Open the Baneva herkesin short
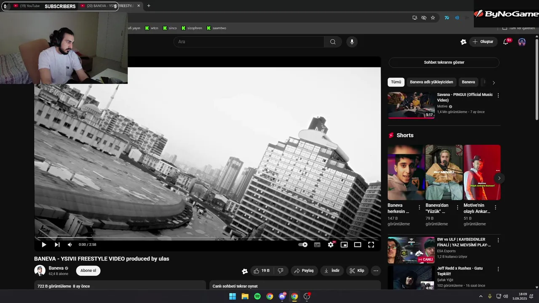Screen dimensions: 539x303 [406, 173]
